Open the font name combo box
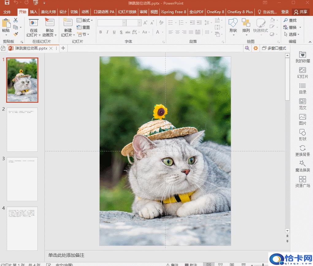 (x=112, y=23)
